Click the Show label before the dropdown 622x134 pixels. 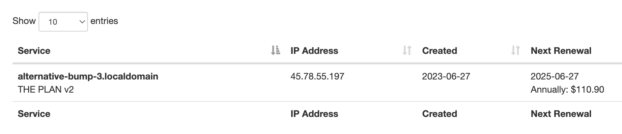pos(24,21)
